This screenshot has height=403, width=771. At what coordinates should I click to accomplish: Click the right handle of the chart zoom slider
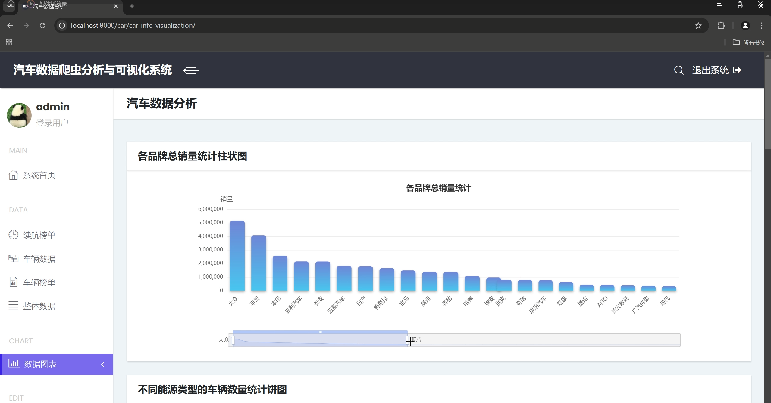[407, 340]
